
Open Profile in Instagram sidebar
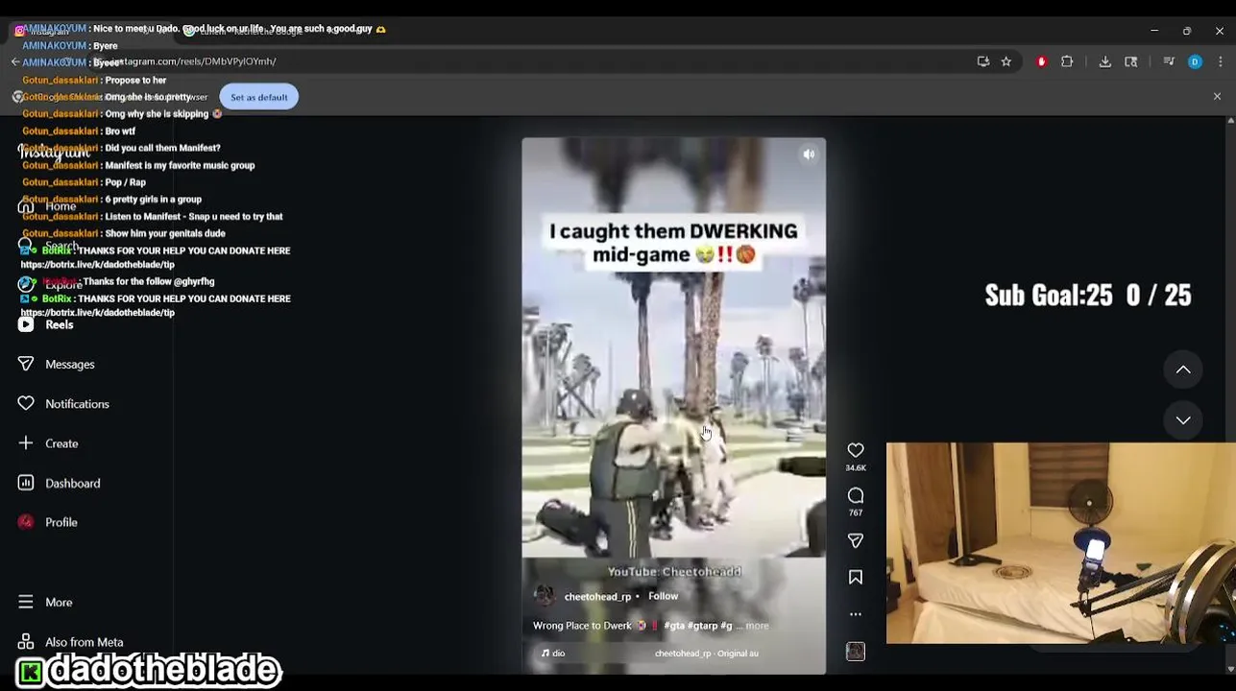coord(61,523)
